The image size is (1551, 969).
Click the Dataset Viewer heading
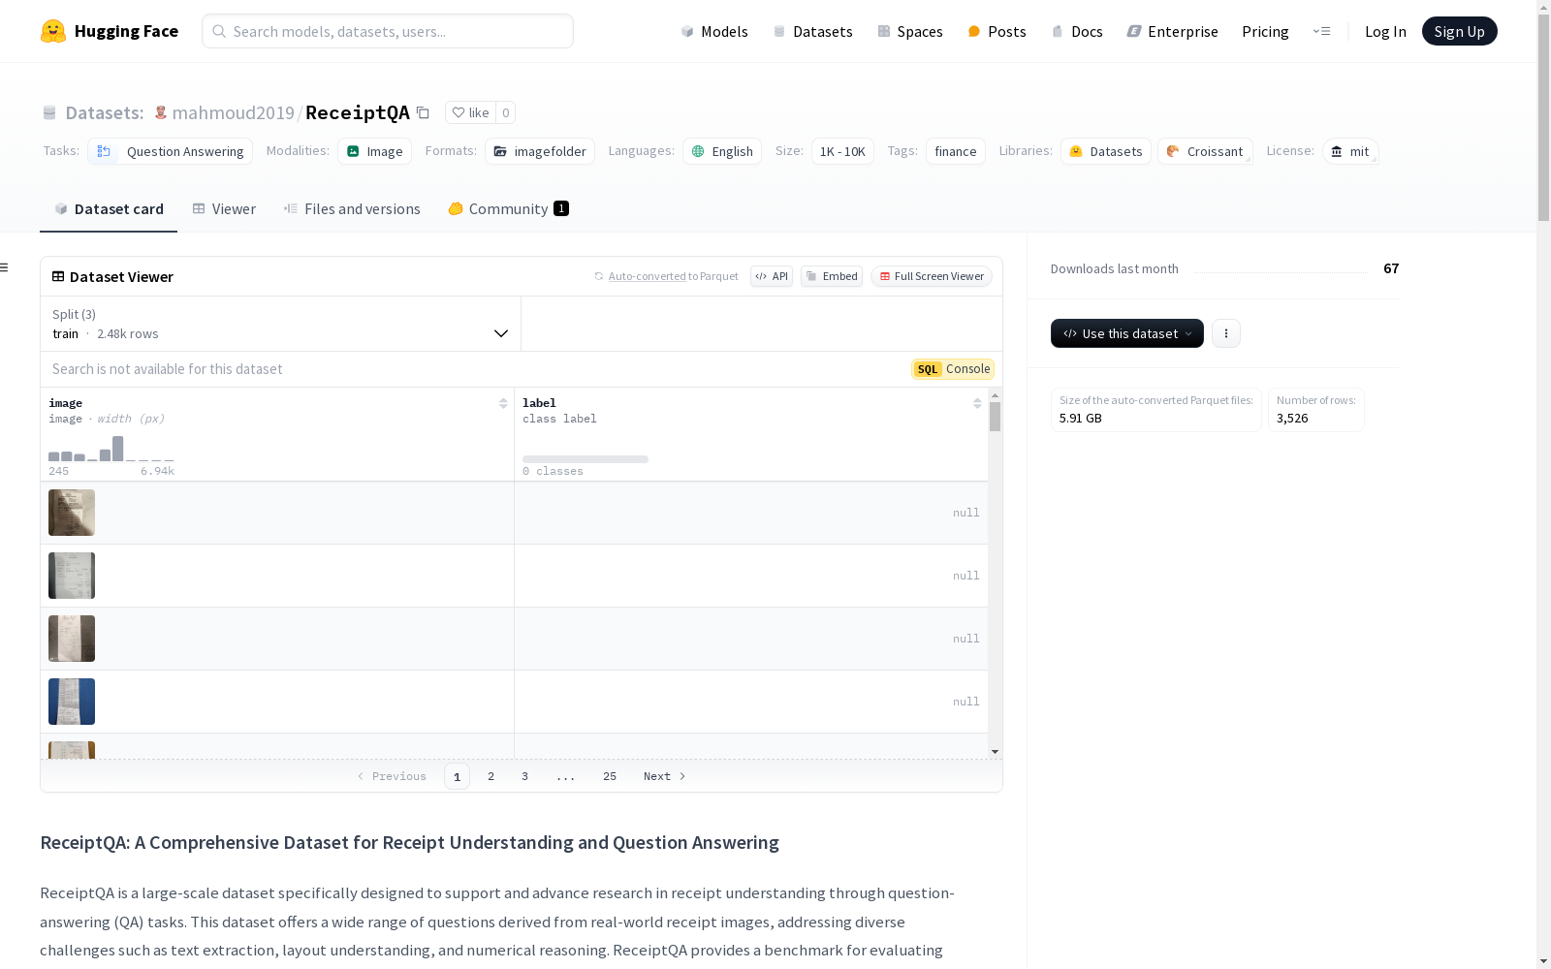tap(112, 276)
